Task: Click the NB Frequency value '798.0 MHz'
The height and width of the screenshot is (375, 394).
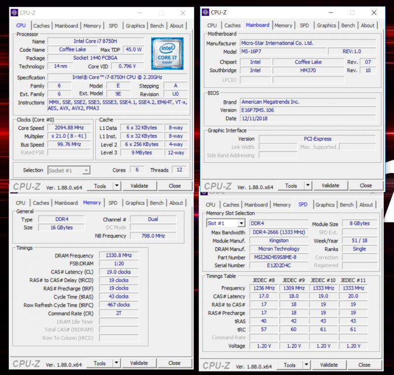Action: coord(153,236)
